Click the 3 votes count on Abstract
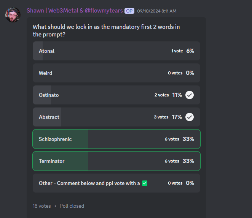This screenshot has width=252, height=218. coord(161,117)
